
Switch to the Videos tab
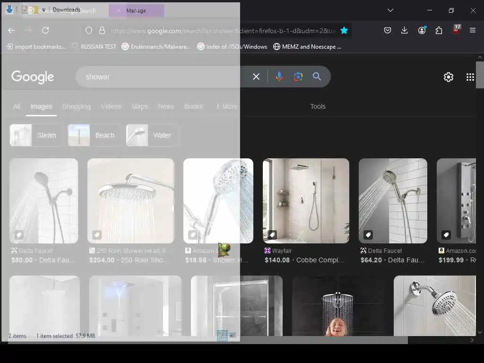(111, 106)
